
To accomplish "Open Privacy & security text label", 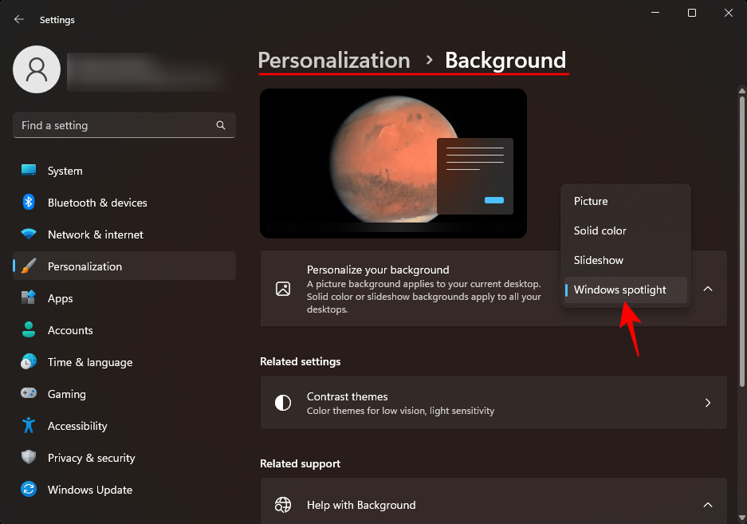I will coord(92,458).
